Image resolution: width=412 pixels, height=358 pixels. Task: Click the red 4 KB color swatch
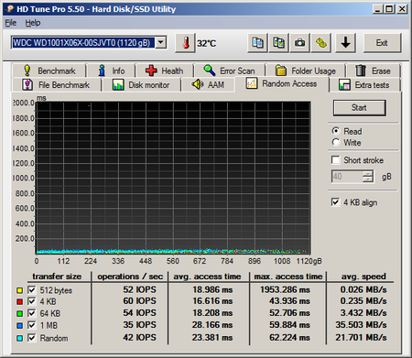click(x=19, y=302)
